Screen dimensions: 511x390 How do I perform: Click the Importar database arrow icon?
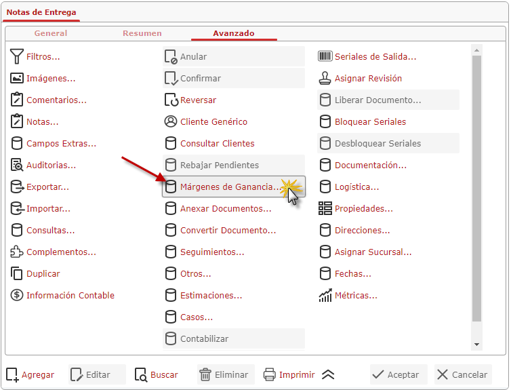tap(17, 208)
